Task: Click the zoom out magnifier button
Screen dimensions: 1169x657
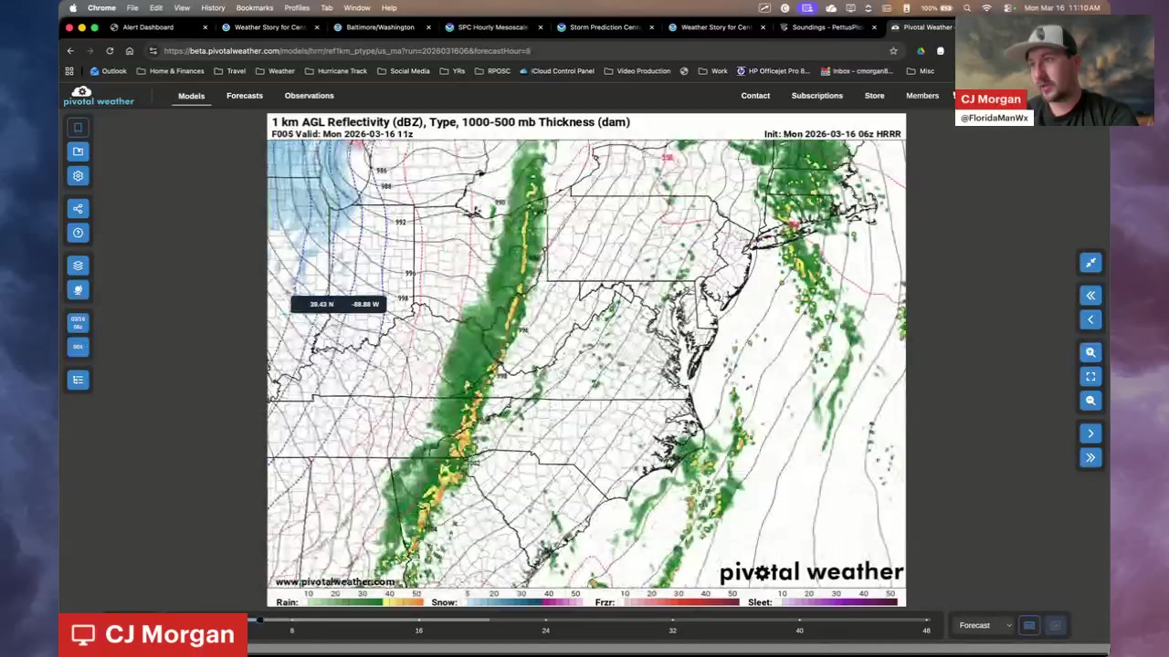Action: tap(1090, 400)
